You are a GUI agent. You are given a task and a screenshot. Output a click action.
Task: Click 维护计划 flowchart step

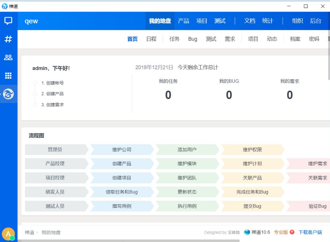[252, 164]
